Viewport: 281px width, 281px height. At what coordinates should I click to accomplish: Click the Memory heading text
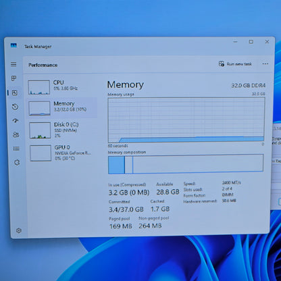(125, 84)
